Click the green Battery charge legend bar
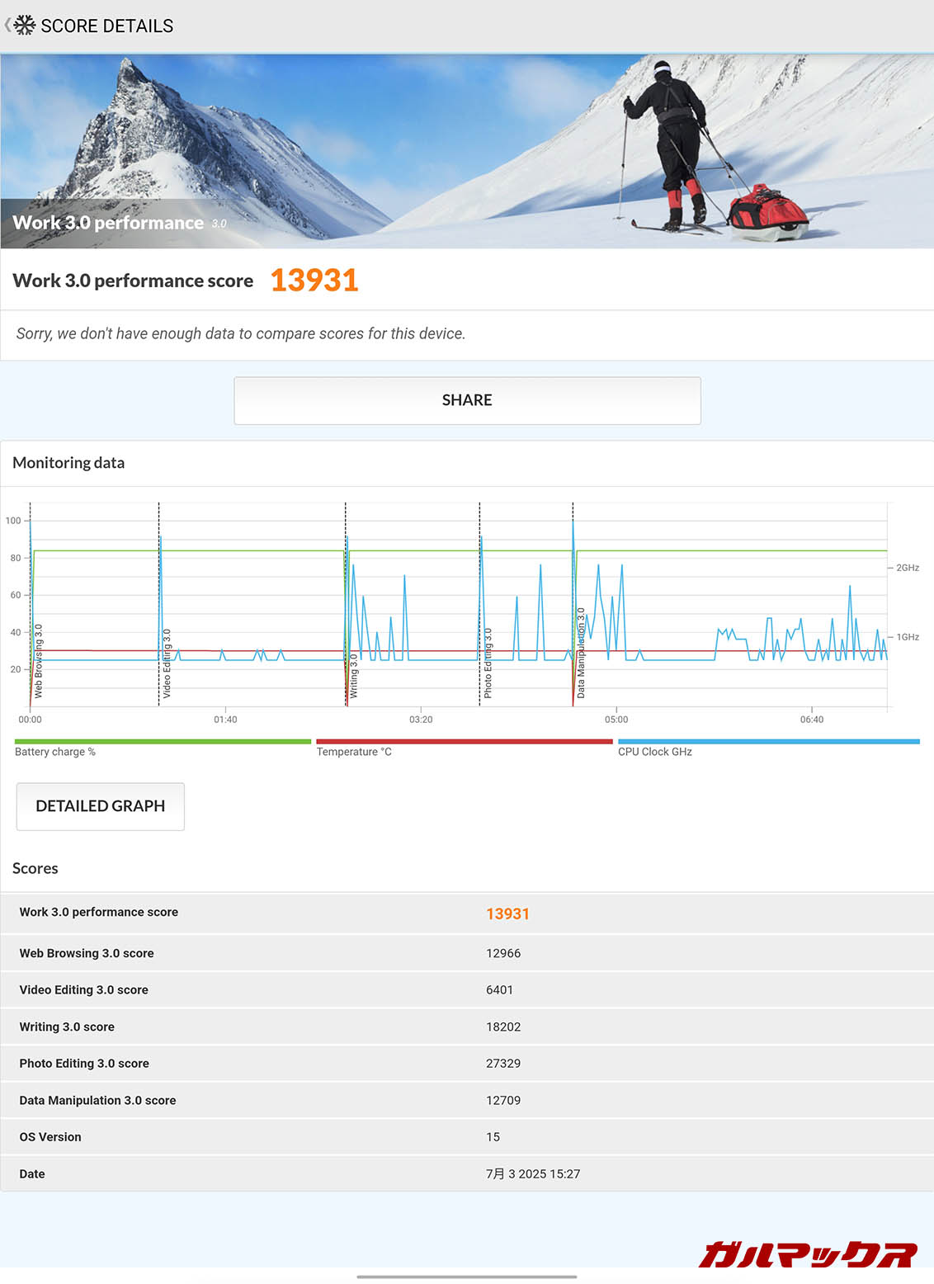This screenshot has height=1284, width=934. point(163,742)
